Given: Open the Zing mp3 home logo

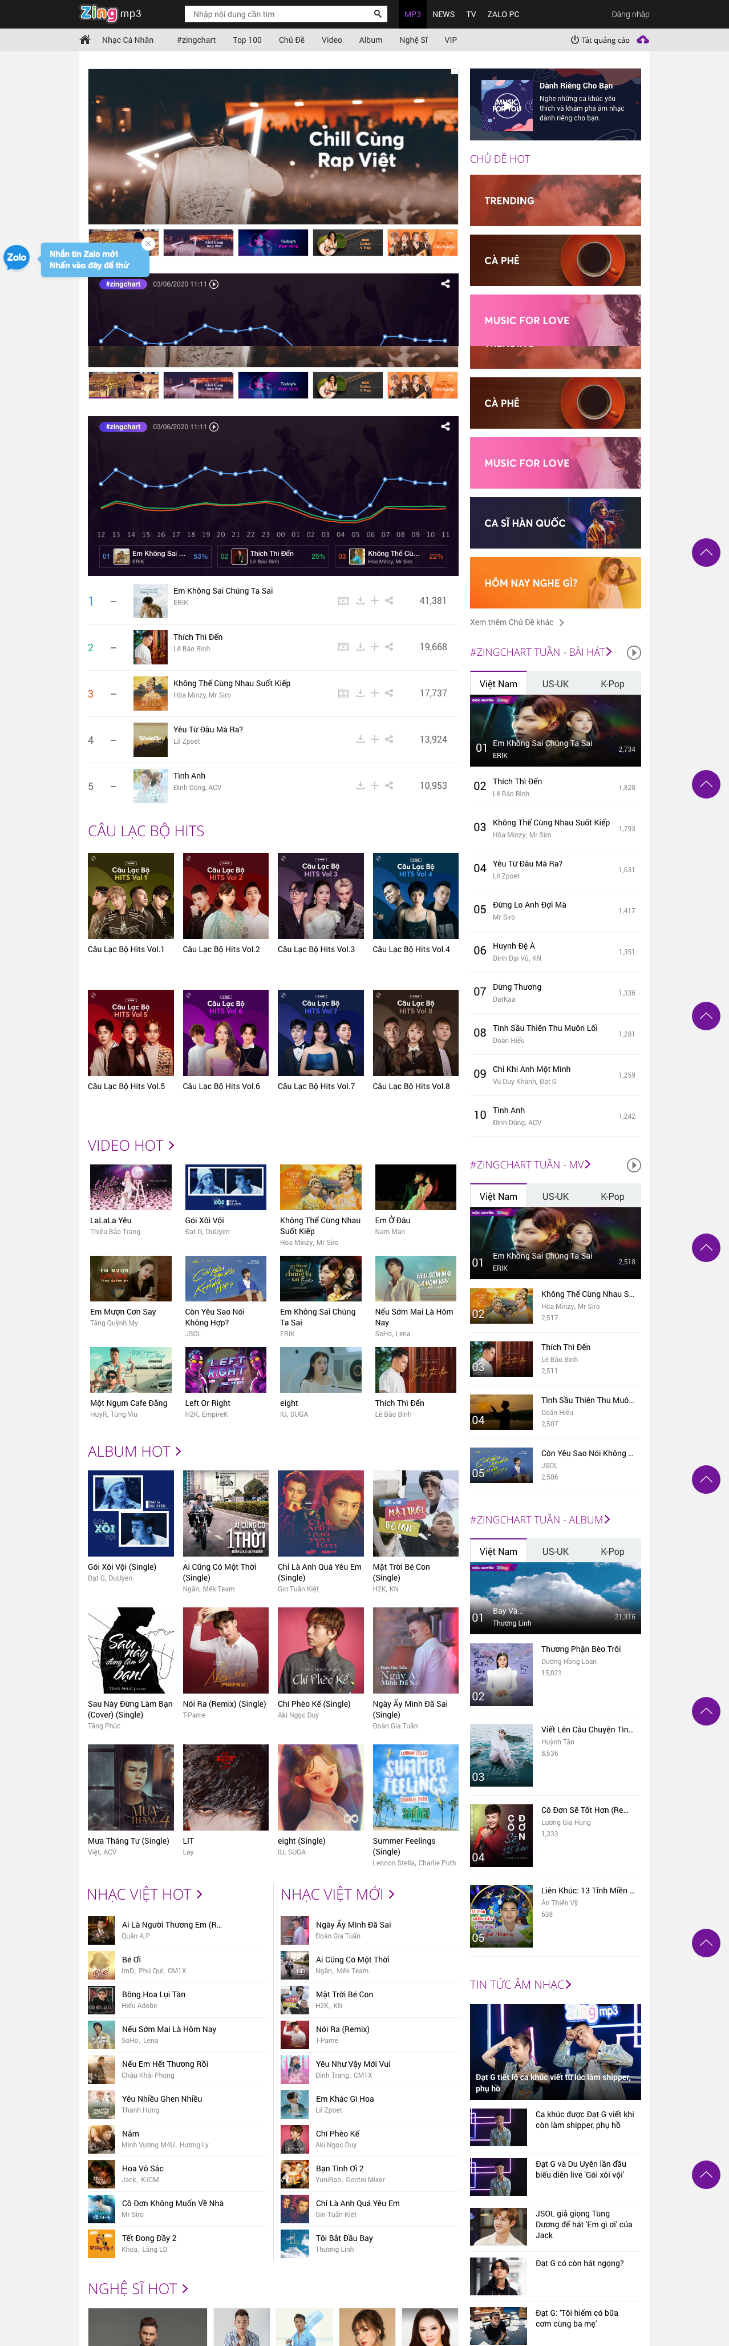Looking at the screenshot, I should (110, 14).
